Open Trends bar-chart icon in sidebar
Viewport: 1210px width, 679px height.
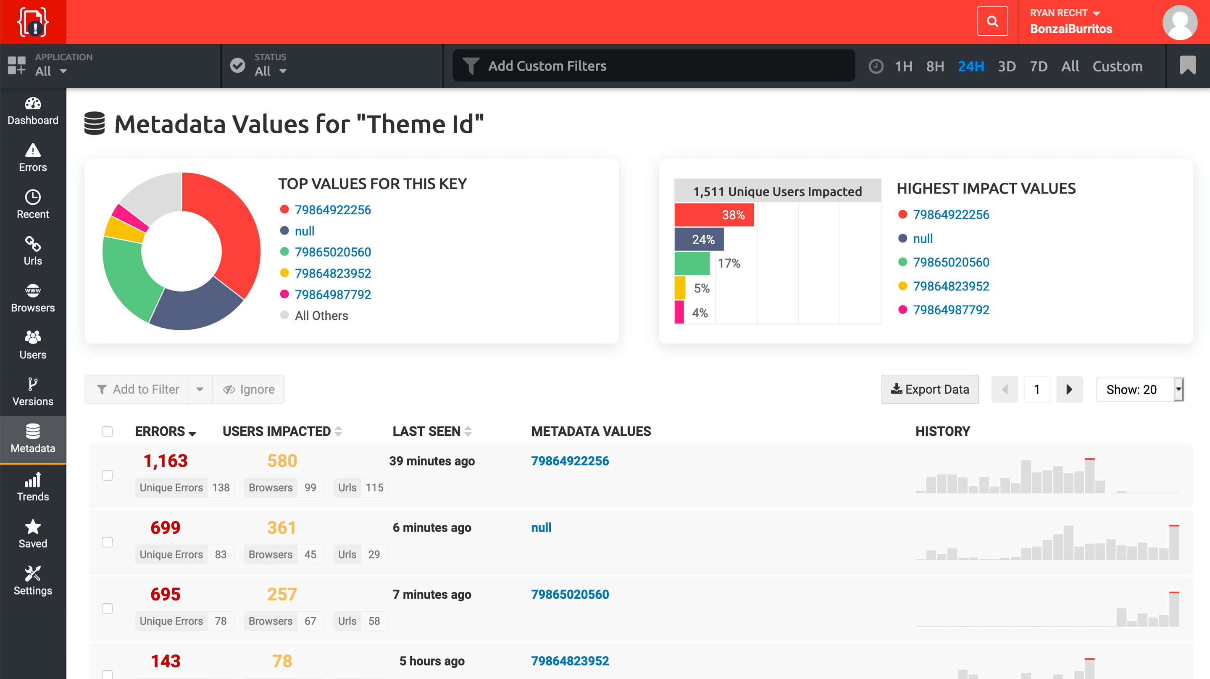tap(33, 480)
